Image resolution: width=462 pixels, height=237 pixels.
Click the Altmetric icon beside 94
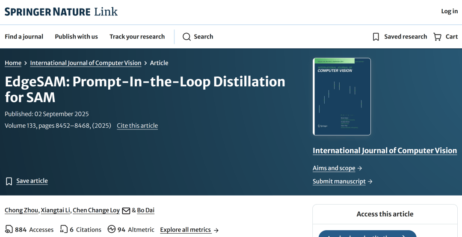111,229
